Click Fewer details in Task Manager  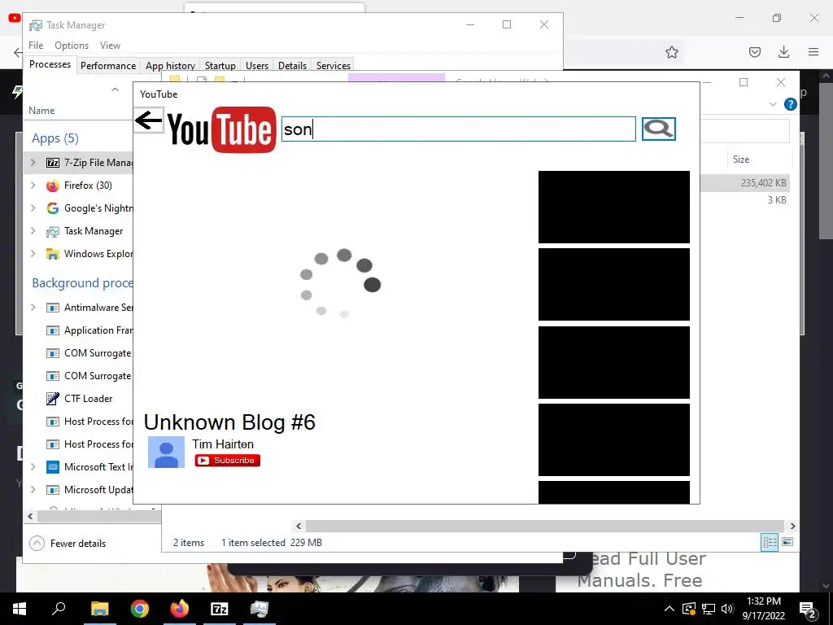tap(68, 543)
